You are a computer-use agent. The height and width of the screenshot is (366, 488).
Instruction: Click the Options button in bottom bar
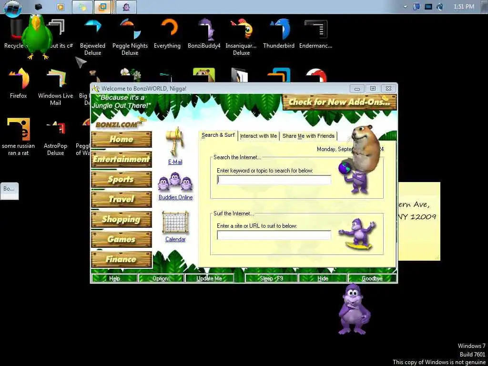click(161, 278)
